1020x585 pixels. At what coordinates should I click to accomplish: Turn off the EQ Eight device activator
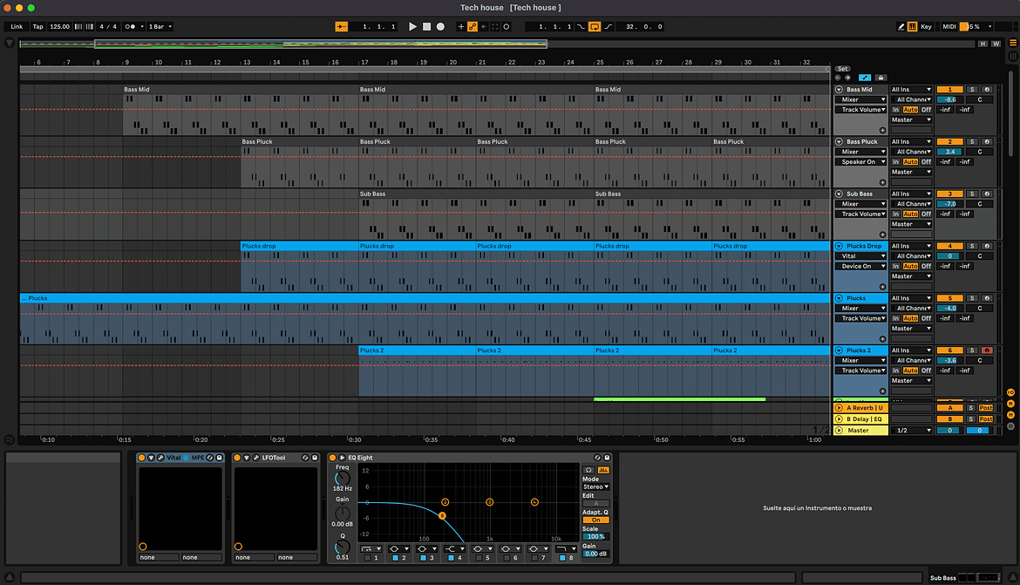(x=332, y=458)
